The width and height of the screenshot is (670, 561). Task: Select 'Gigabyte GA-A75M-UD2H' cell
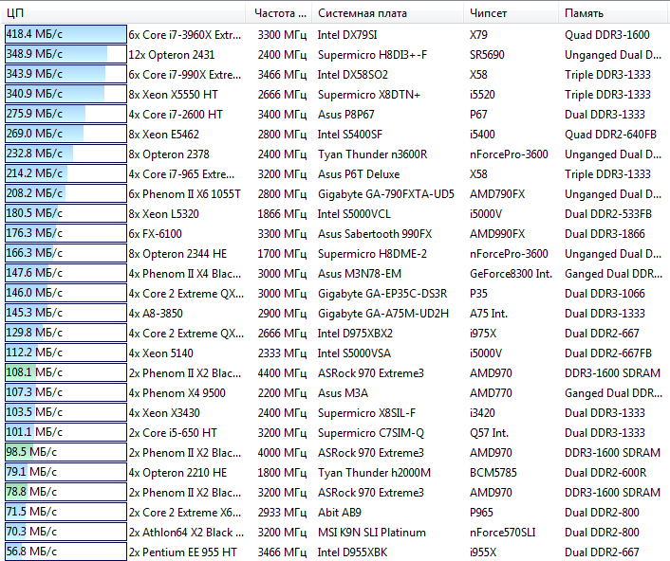[382, 314]
